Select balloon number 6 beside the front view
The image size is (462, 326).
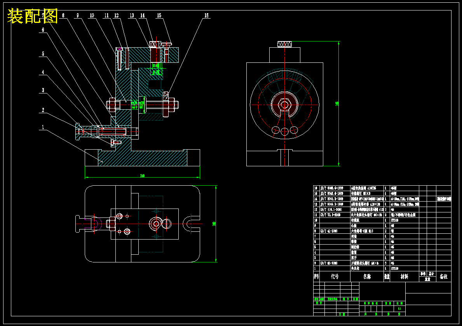[x=43, y=30]
